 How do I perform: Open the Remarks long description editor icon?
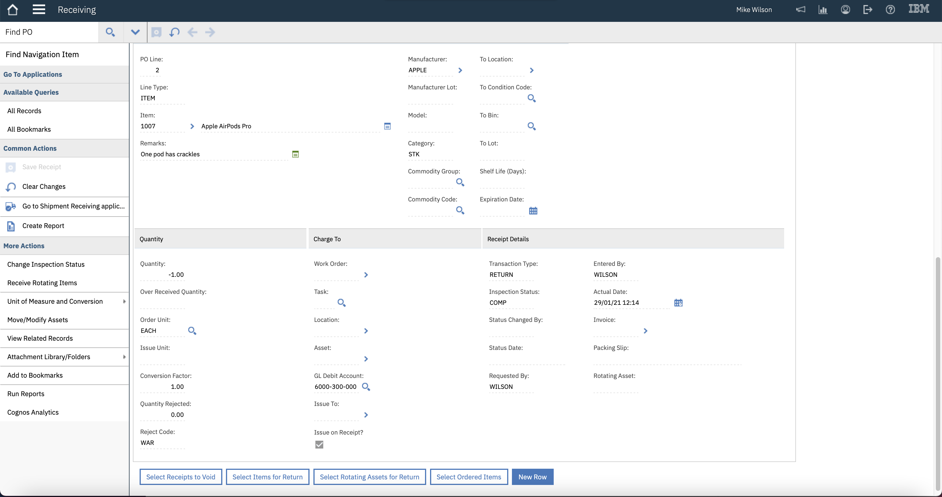[295, 154]
